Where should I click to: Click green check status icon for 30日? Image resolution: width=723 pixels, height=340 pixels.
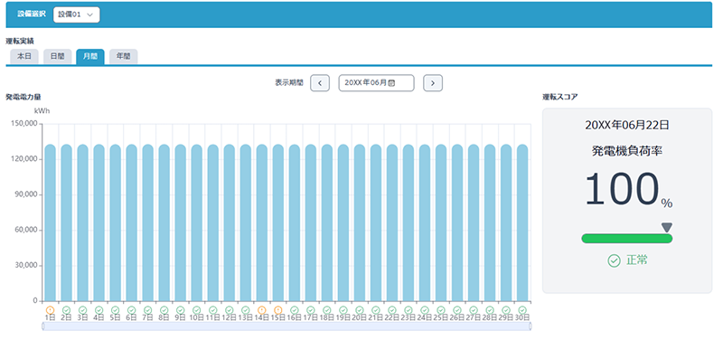pyautogui.click(x=522, y=310)
